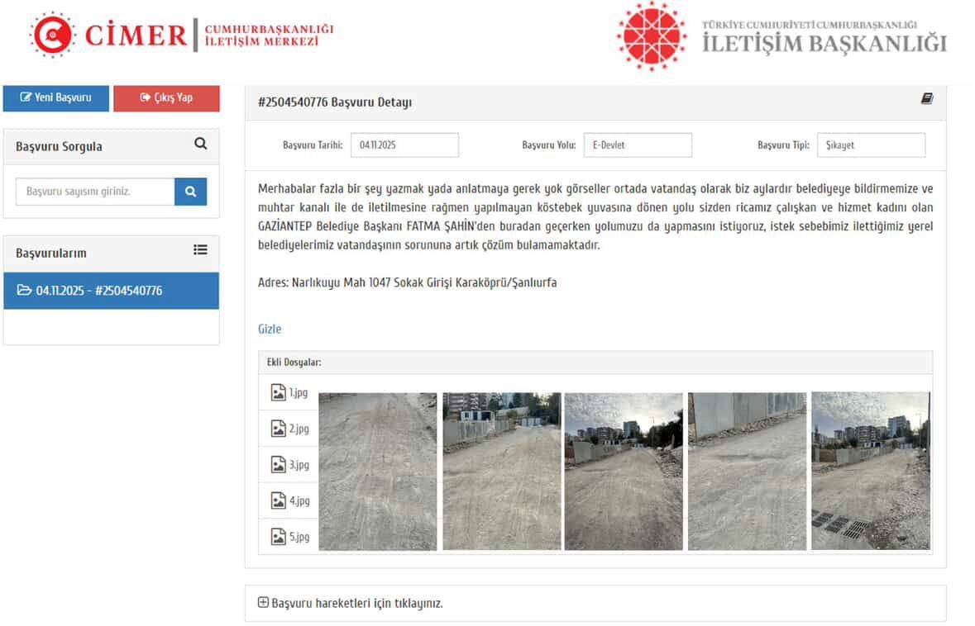Image resolution: width=975 pixels, height=626 pixels.
Task: Click the Adres: Narlıkuyu Mah line
Action: click(x=408, y=282)
